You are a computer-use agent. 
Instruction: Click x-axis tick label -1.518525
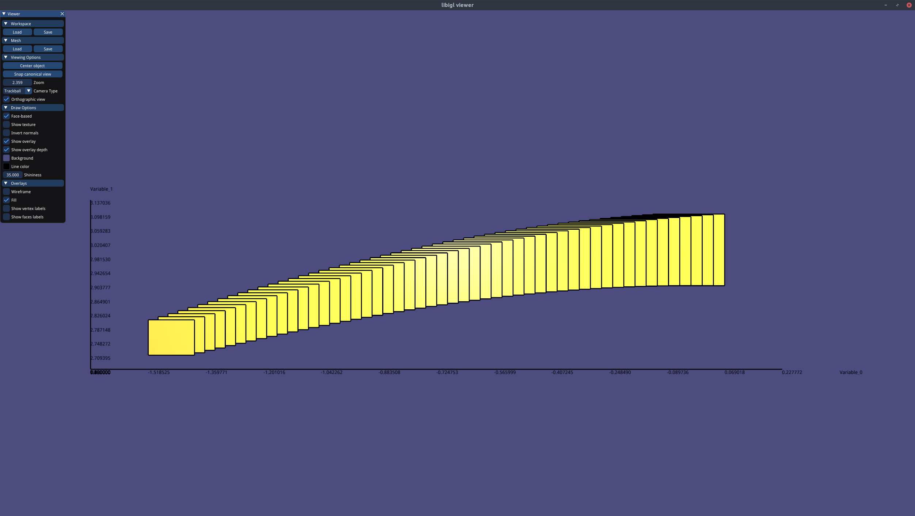coord(159,372)
